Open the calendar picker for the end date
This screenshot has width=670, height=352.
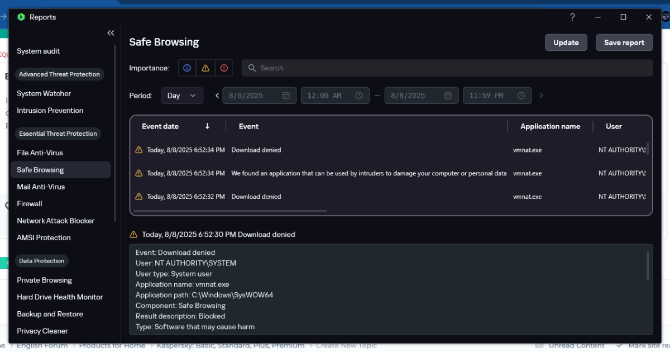click(x=448, y=96)
